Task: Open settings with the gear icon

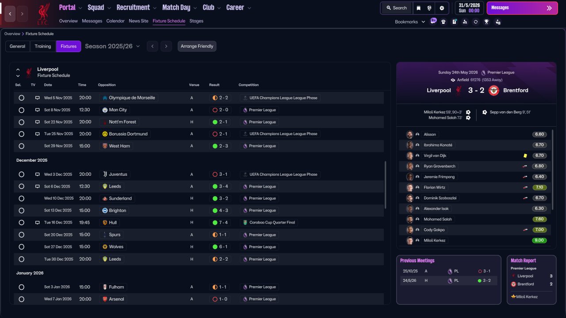Action: (x=442, y=8)
